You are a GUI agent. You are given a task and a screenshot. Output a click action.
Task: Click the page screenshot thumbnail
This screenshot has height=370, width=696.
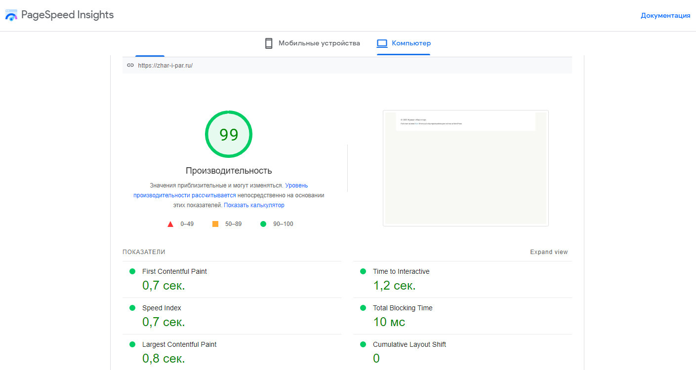click(x=465, y=168)
